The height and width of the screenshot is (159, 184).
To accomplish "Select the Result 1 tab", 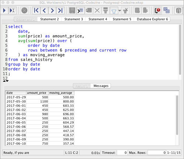I will [82, 86].
